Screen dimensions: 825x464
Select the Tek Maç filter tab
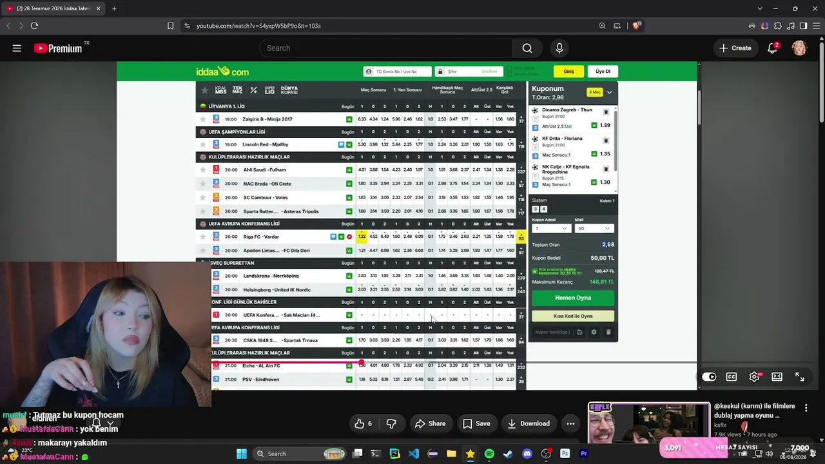(237, 90)
